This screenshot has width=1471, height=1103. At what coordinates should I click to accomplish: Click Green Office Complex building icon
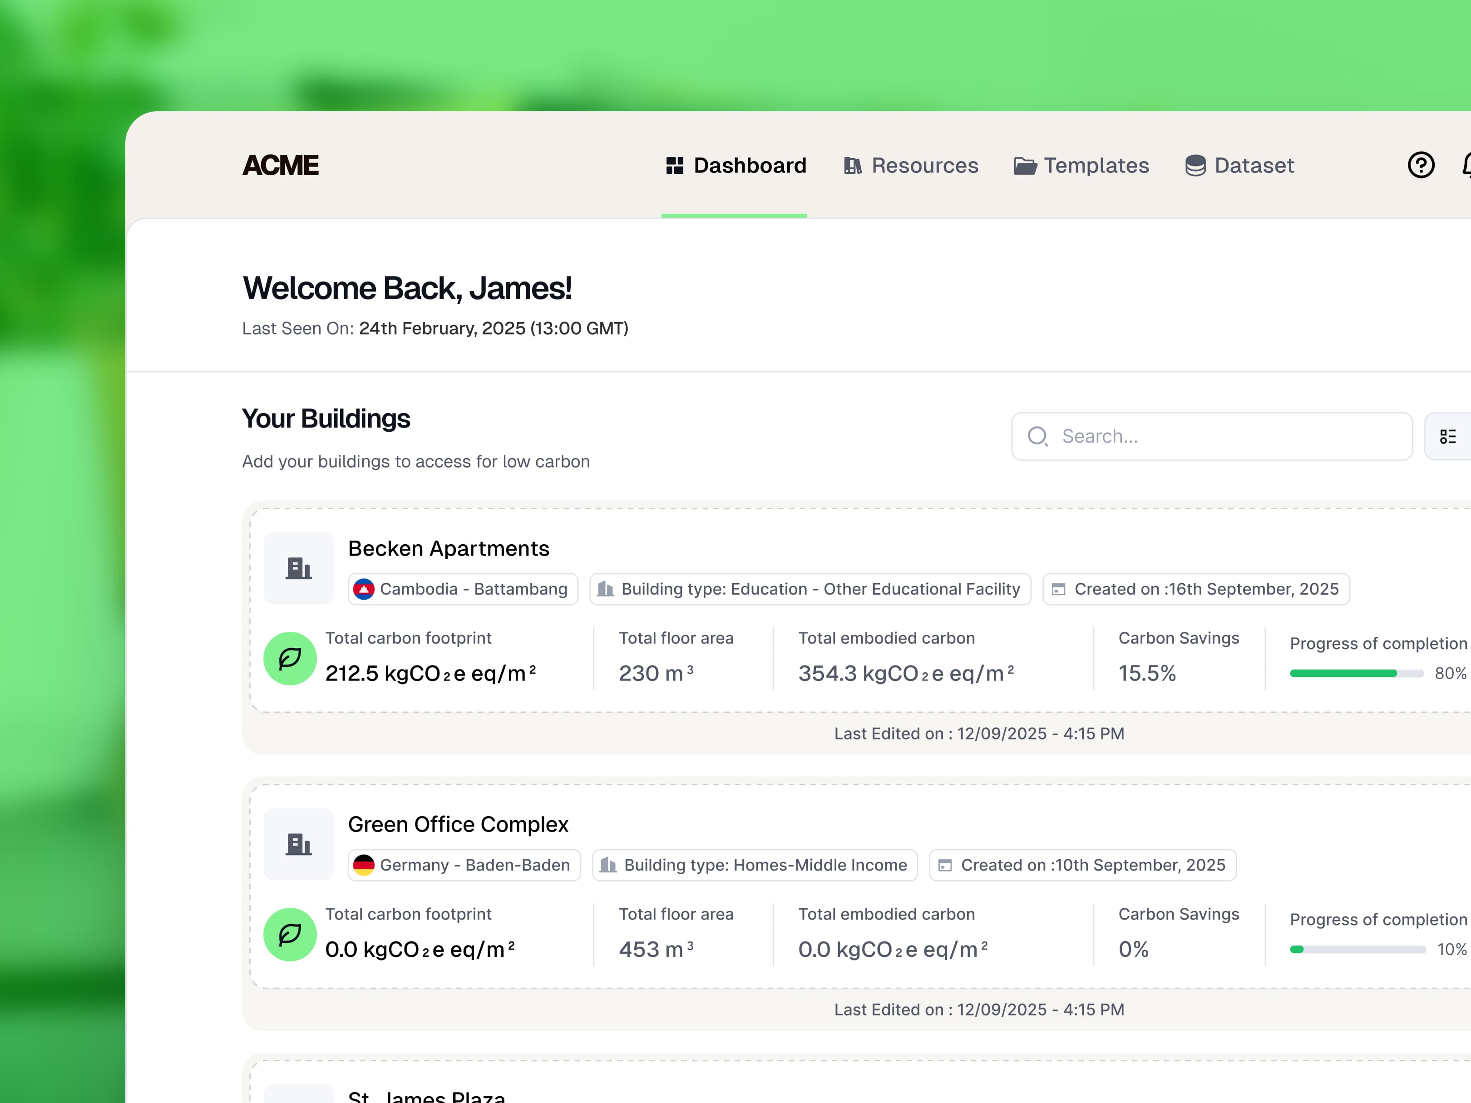tap(299, 844)
